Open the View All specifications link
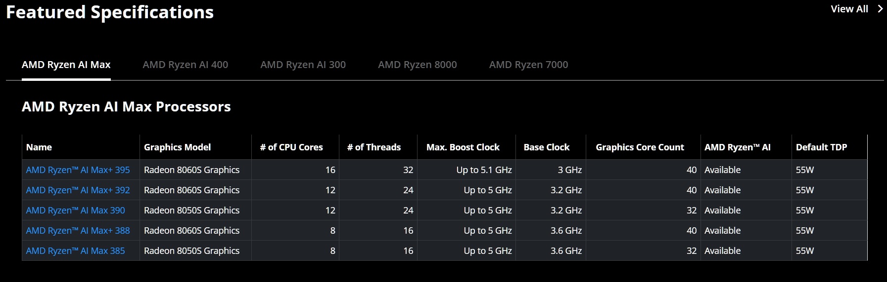 coord(849,9)
